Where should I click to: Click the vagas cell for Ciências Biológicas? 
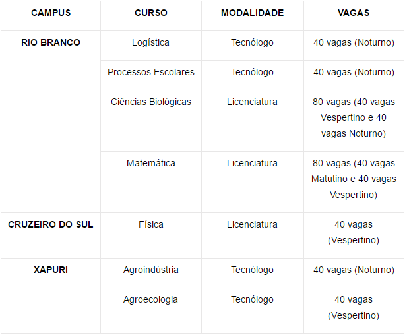[x=354, y=117]
